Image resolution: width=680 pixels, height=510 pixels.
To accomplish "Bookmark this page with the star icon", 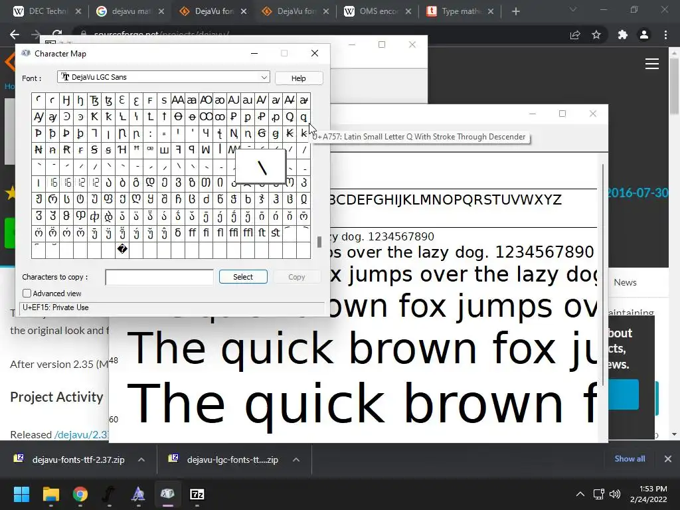I will pos(596,35).
